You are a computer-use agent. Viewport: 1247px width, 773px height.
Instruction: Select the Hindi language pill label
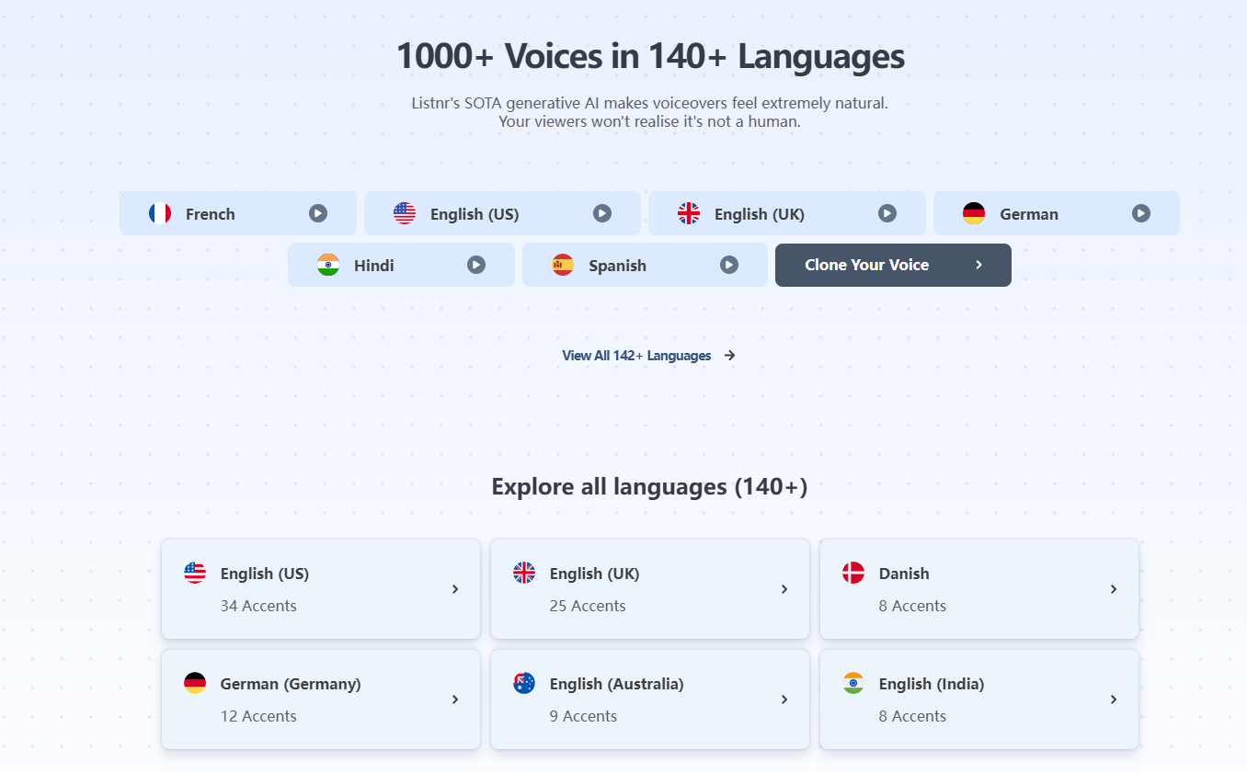(x=374, y=266)
